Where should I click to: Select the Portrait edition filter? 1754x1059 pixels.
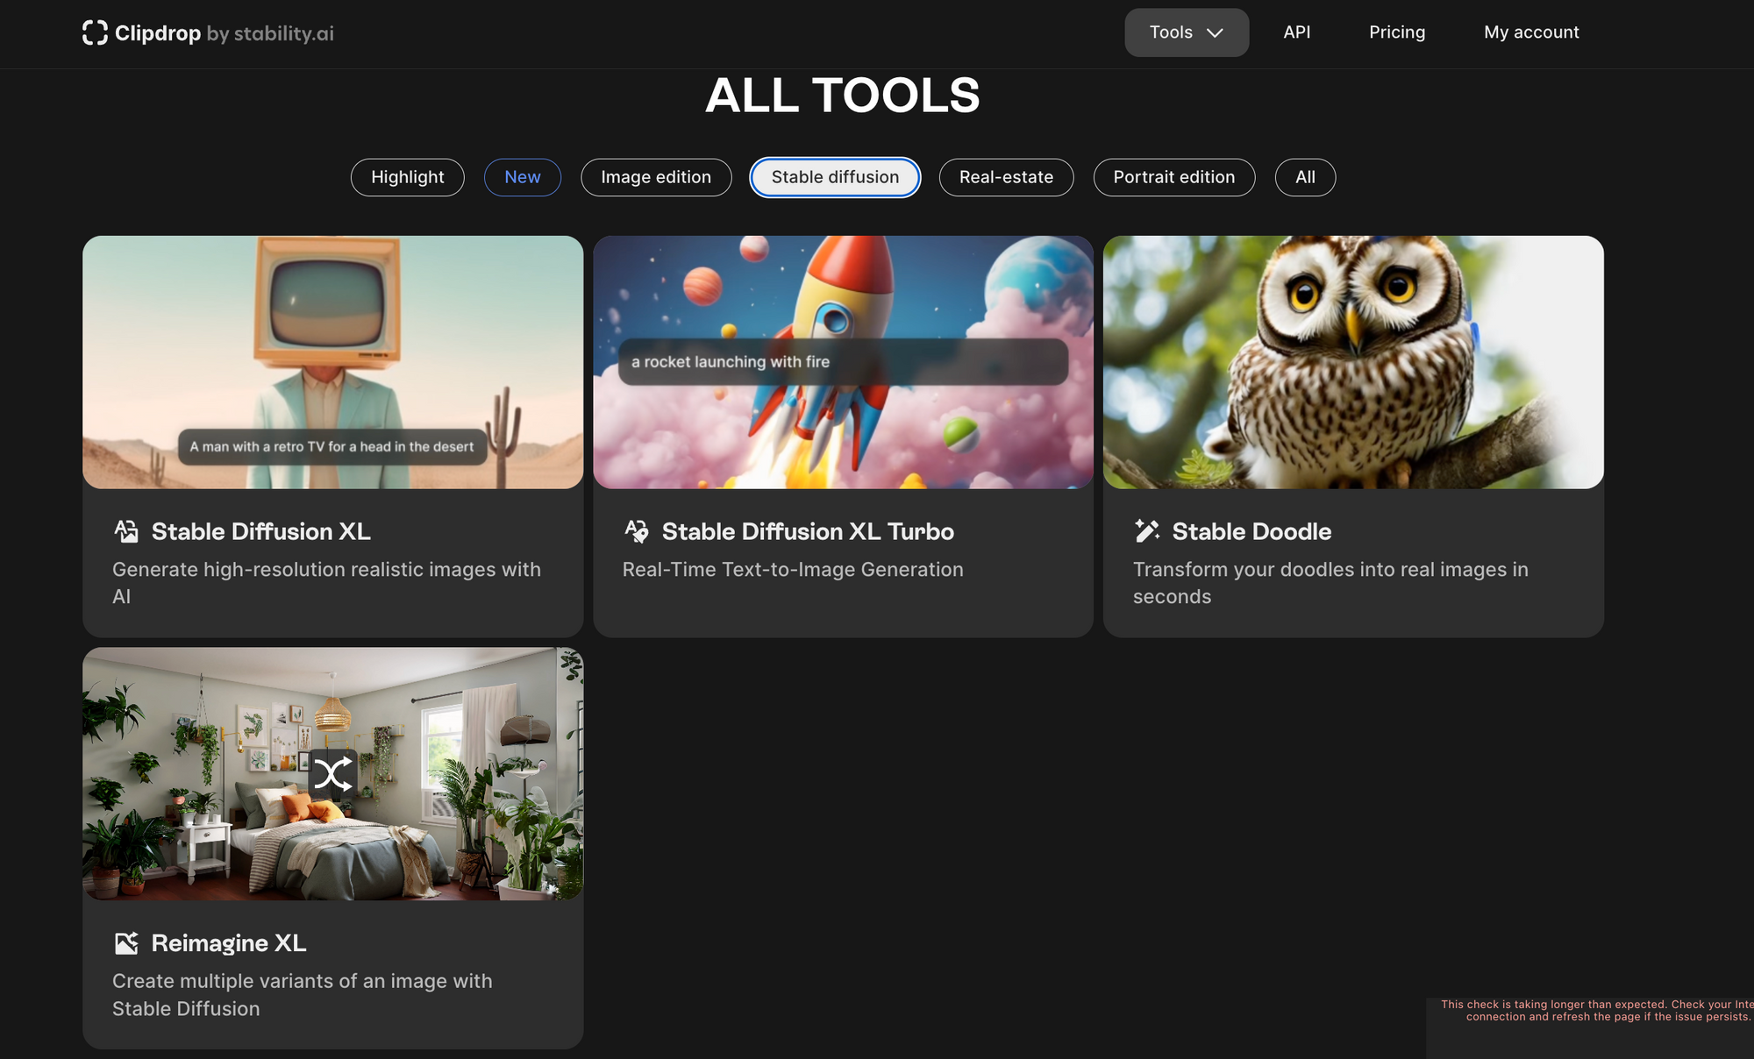pos(1174,177)
